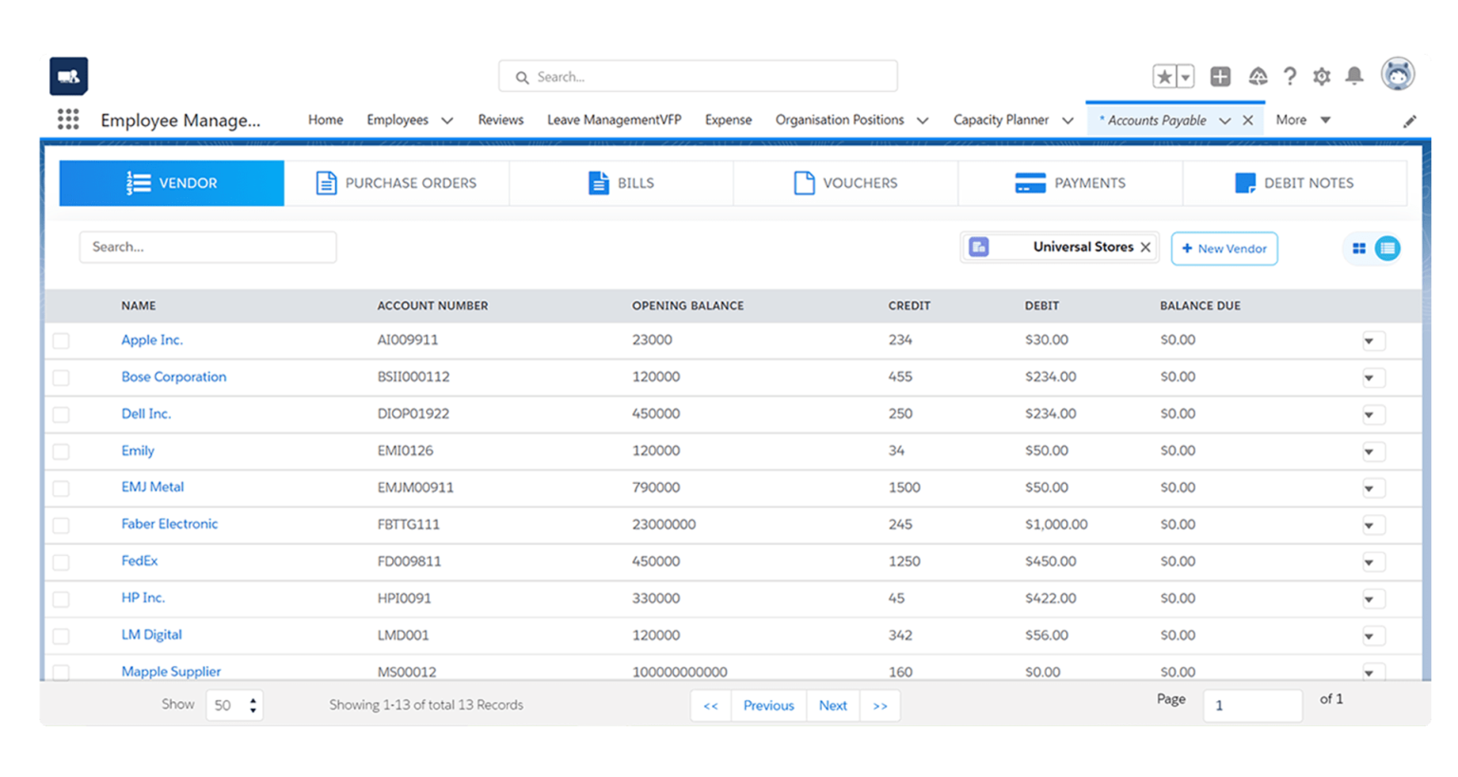Tick the checkbox next to Apple Inc.

pyautogui.click(x=61, y=340)
